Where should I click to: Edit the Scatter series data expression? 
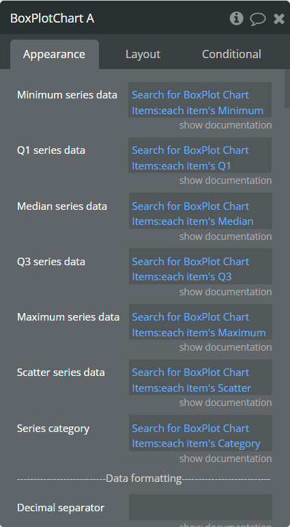coord(201,377)
